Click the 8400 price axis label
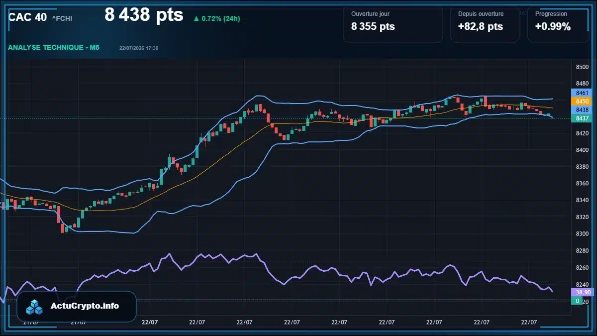The image size is (597, 336). pyautogui.click(x=582, y=150)
